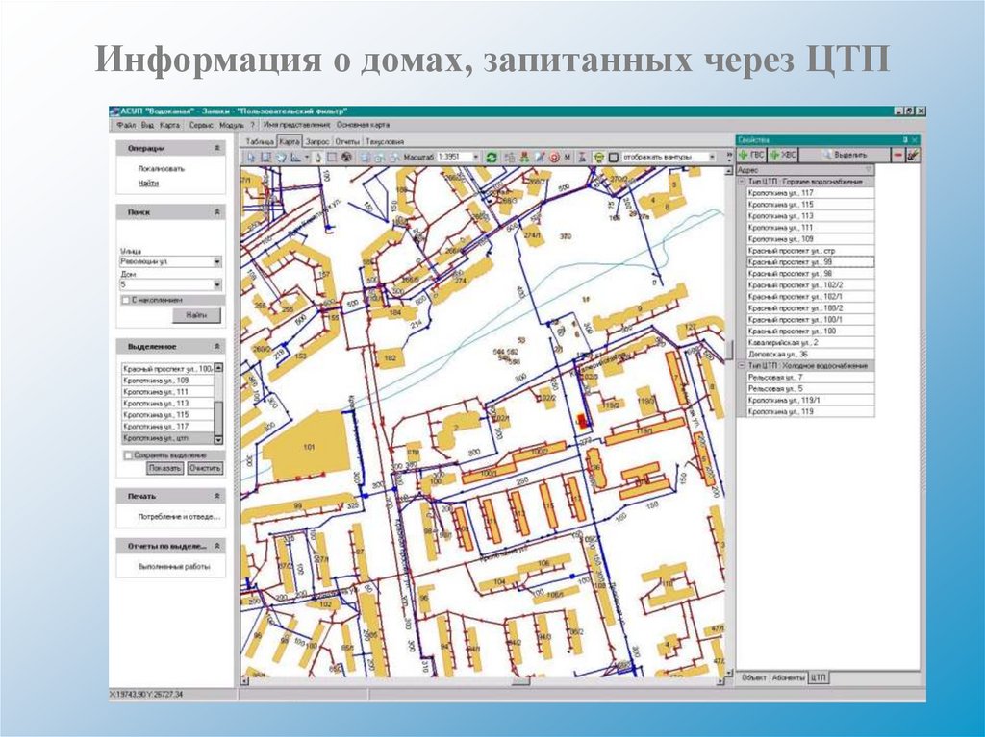The image size is (985, 737).
Task: Click the red target icon in toolbar
Action: click(x=554, y=156)
